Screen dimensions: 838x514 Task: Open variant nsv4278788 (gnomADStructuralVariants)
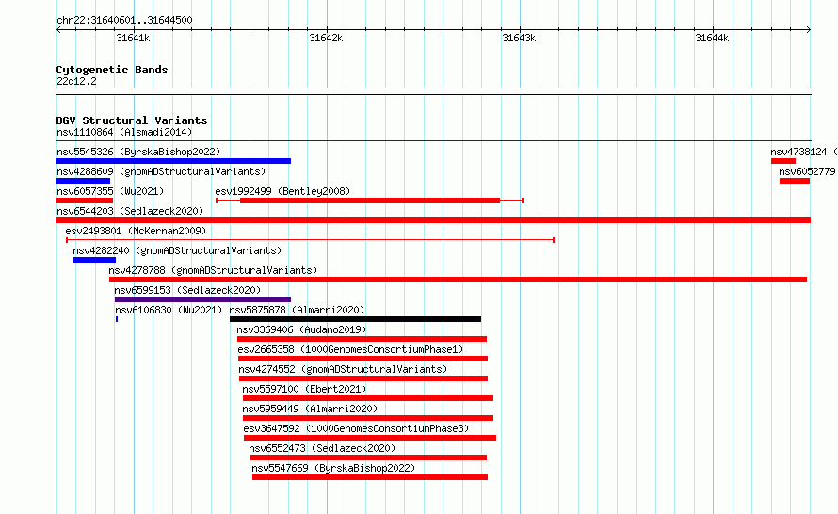[x=213, y=270]
